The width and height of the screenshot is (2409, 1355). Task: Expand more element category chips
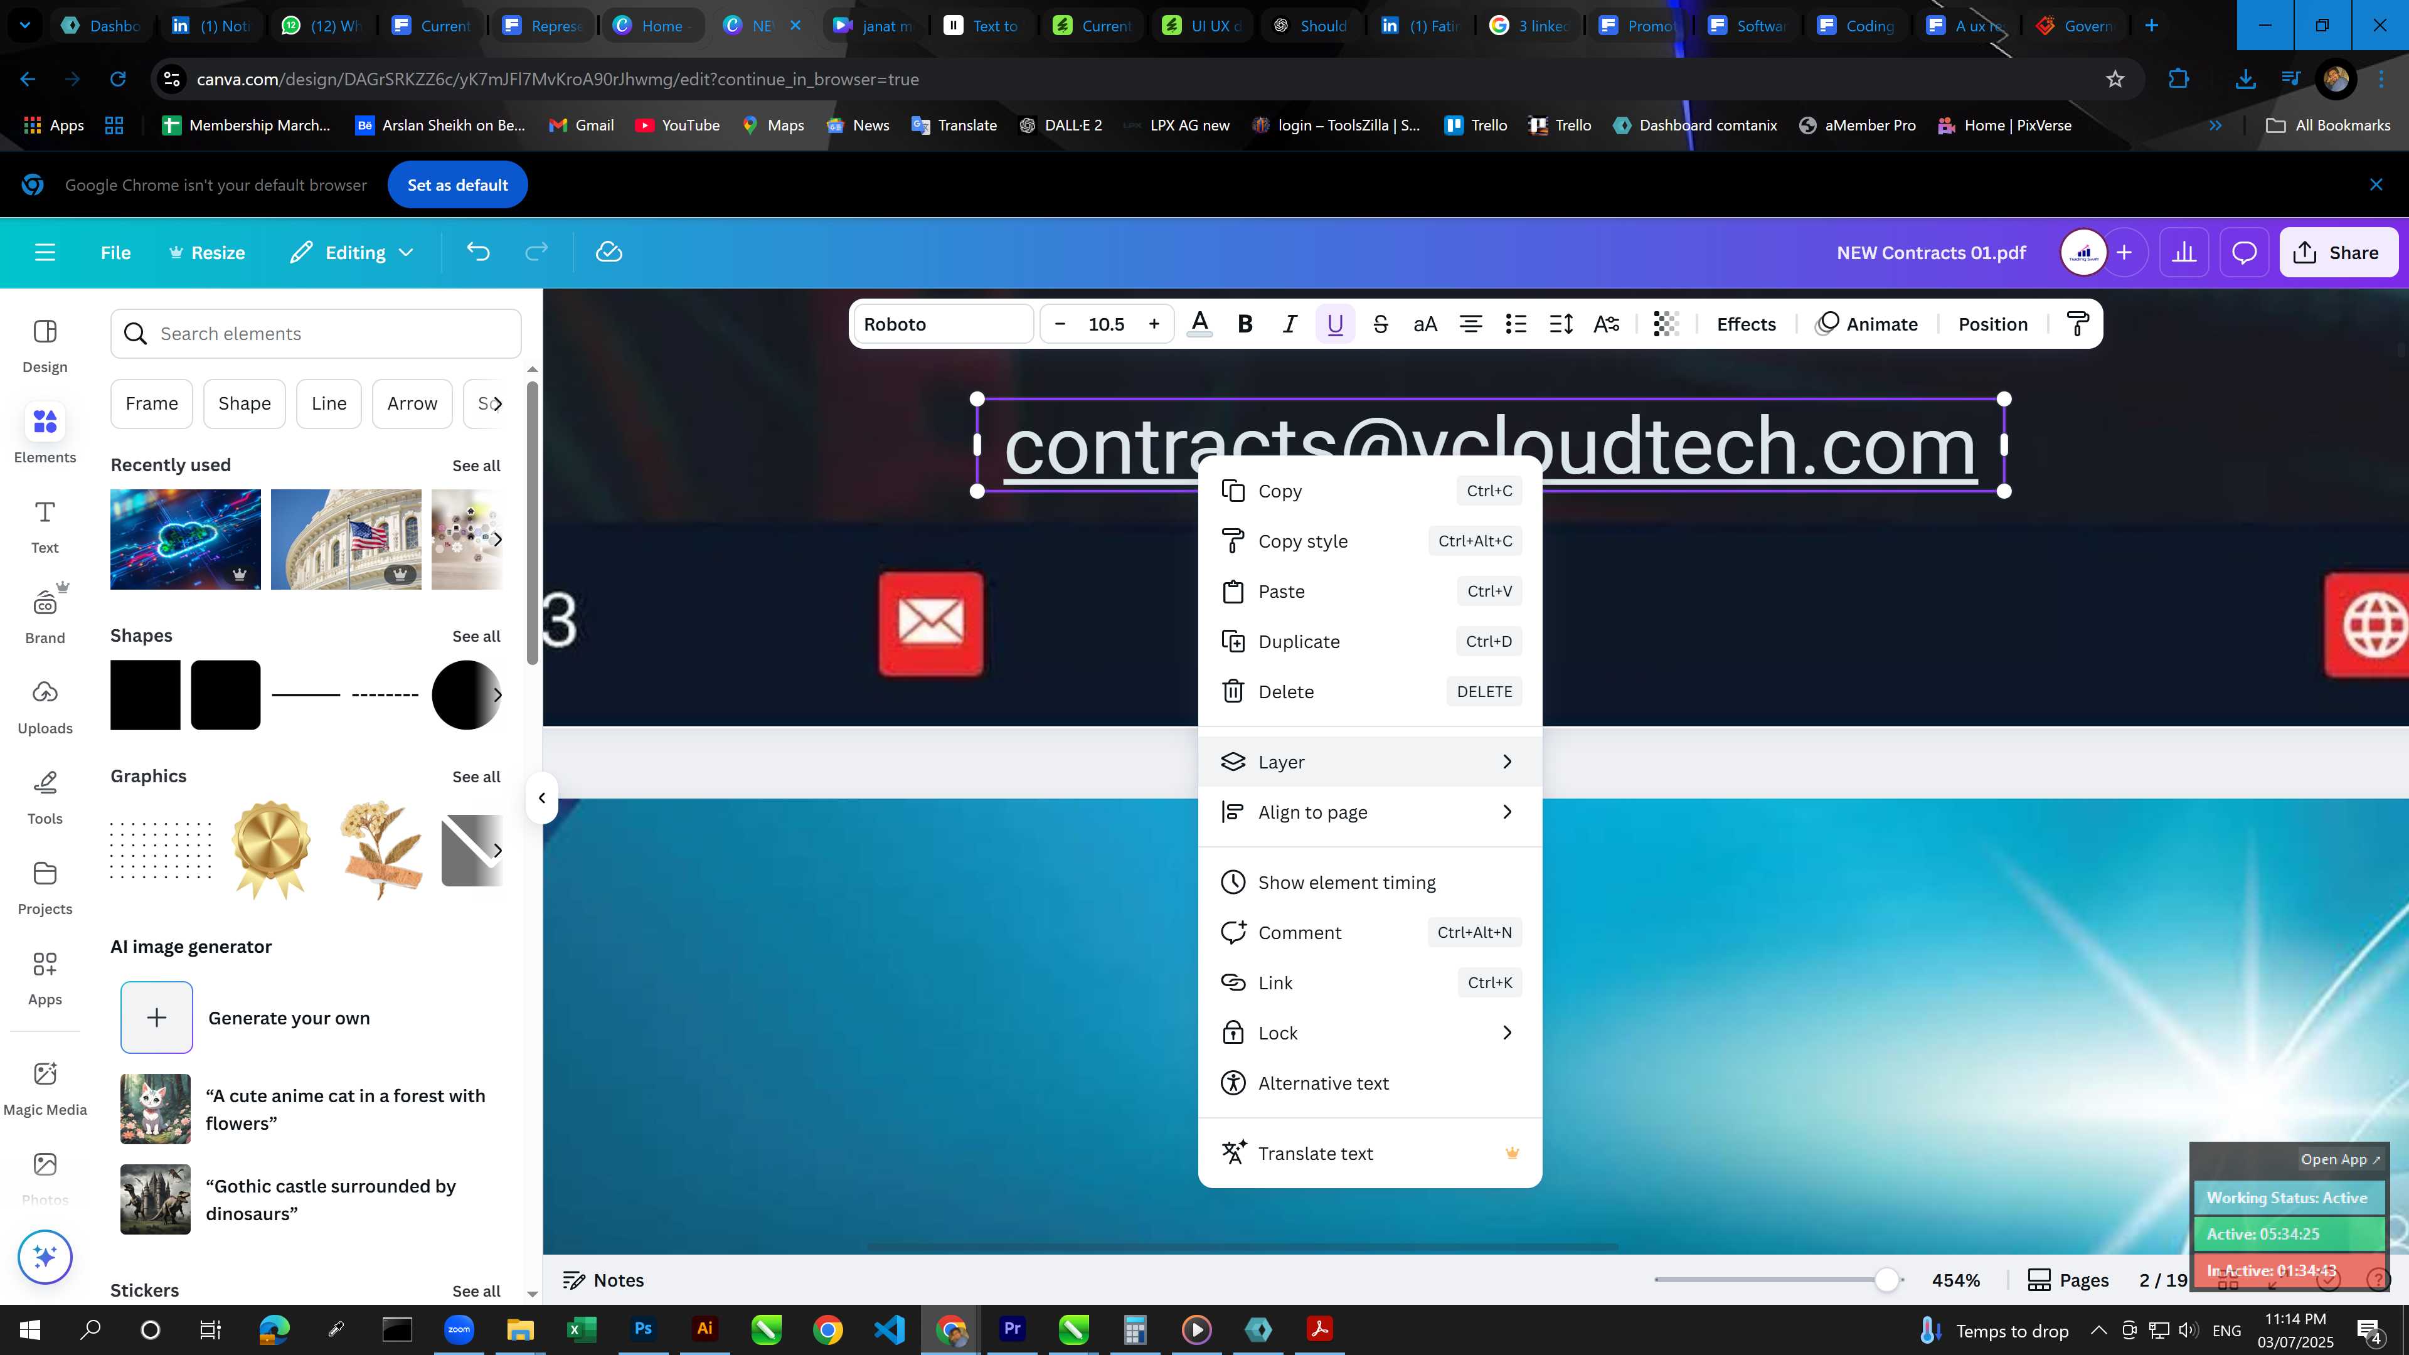tap(497, 404)
